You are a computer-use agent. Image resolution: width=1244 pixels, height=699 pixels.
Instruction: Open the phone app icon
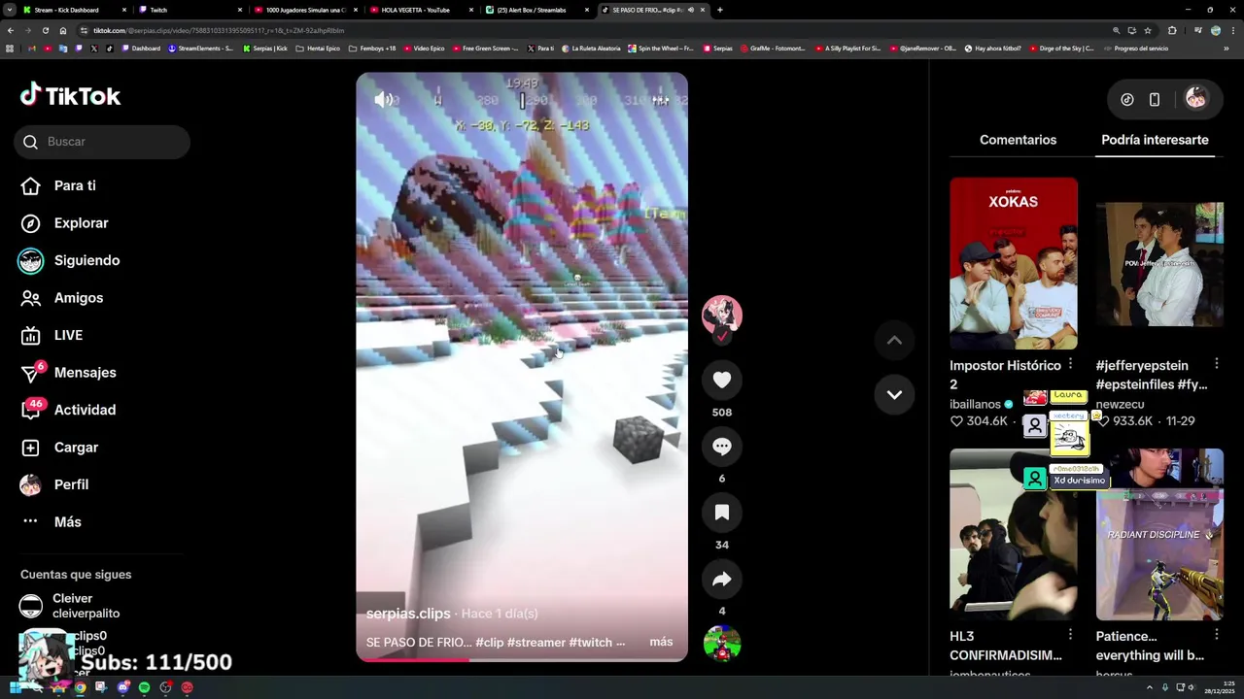[x=1155, y=99]
